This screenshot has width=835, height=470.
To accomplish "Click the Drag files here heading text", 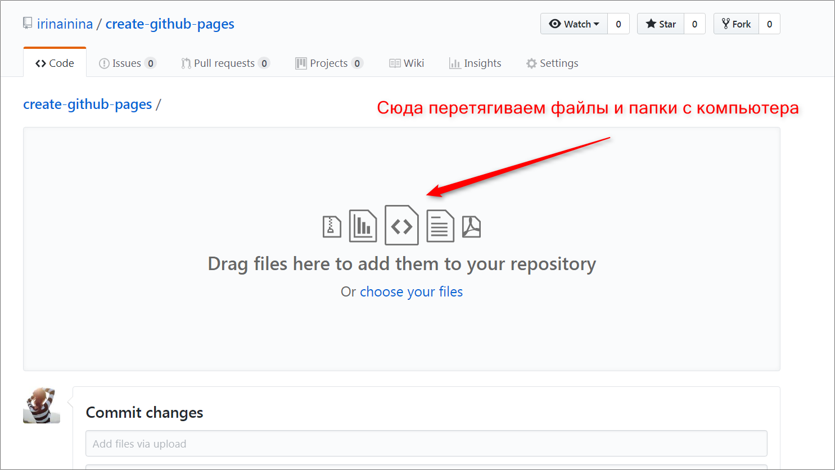I will [402, 264].
